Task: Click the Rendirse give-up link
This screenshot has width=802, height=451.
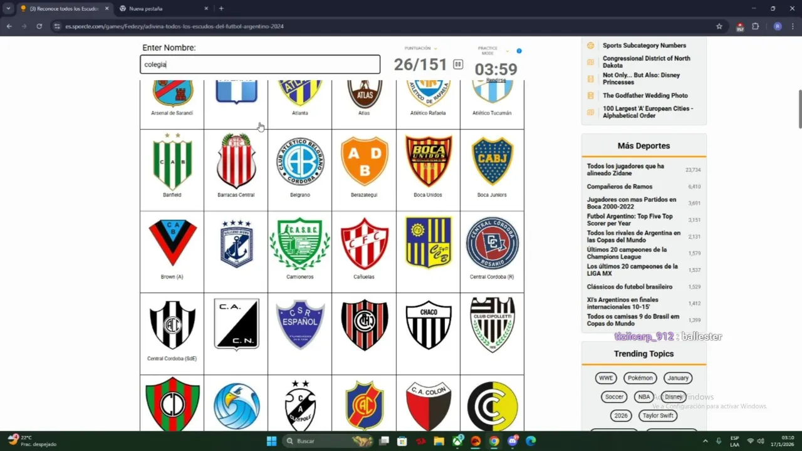Action: click(x=496, y=80)
